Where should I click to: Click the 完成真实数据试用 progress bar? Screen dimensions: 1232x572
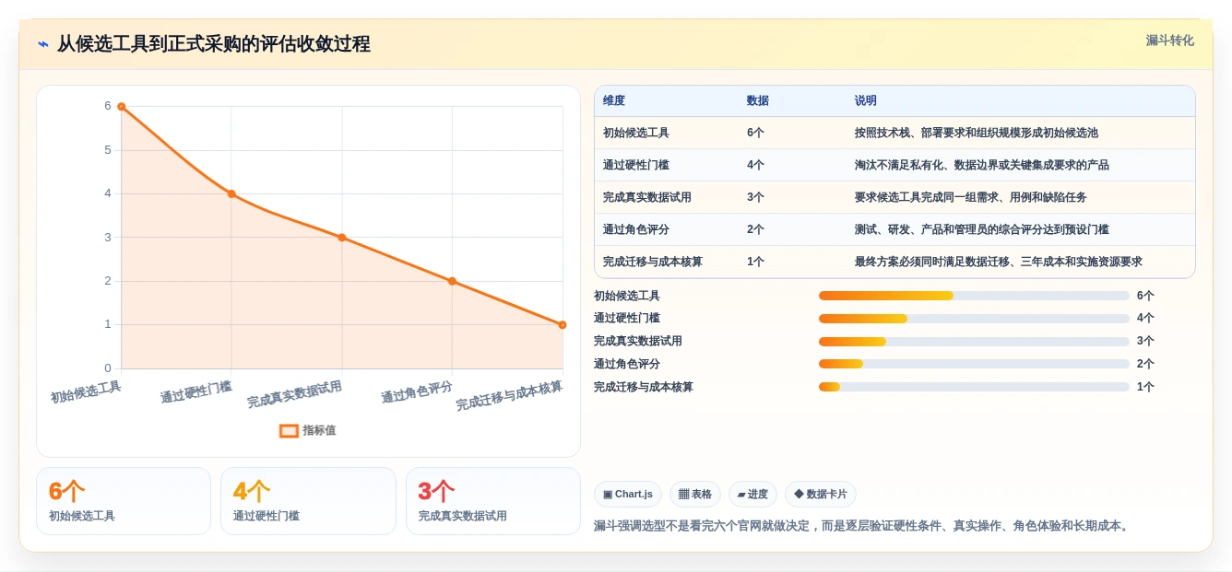coord(974,342)
